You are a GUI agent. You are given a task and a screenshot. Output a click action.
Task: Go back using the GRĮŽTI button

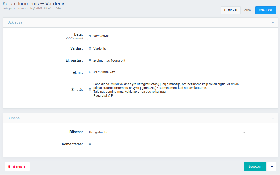pyautogui.click(x=230, y=10)
